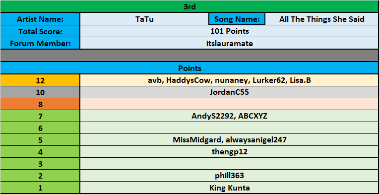Image resolution: width=379 pixels, height=194 pixels.
Task: Select the phill363 cell
Action: pos(229,176)
